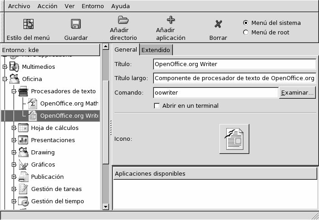The height and width of the screenshot is (220, 319).
Task: Open the Acción menu
Action: [48, 6]
